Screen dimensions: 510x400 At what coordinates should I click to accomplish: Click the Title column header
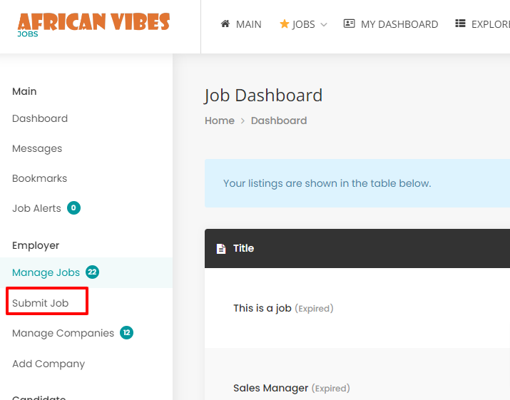coord(244,248)
